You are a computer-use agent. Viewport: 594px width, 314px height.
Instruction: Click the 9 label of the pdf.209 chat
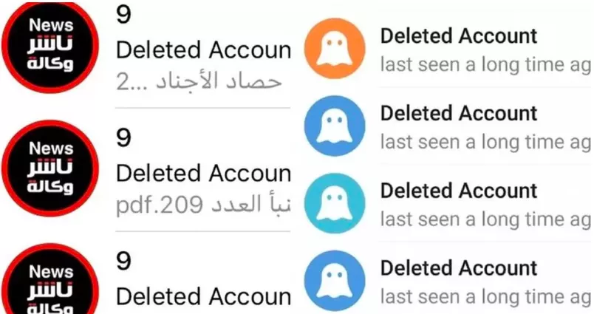point(123,138)
